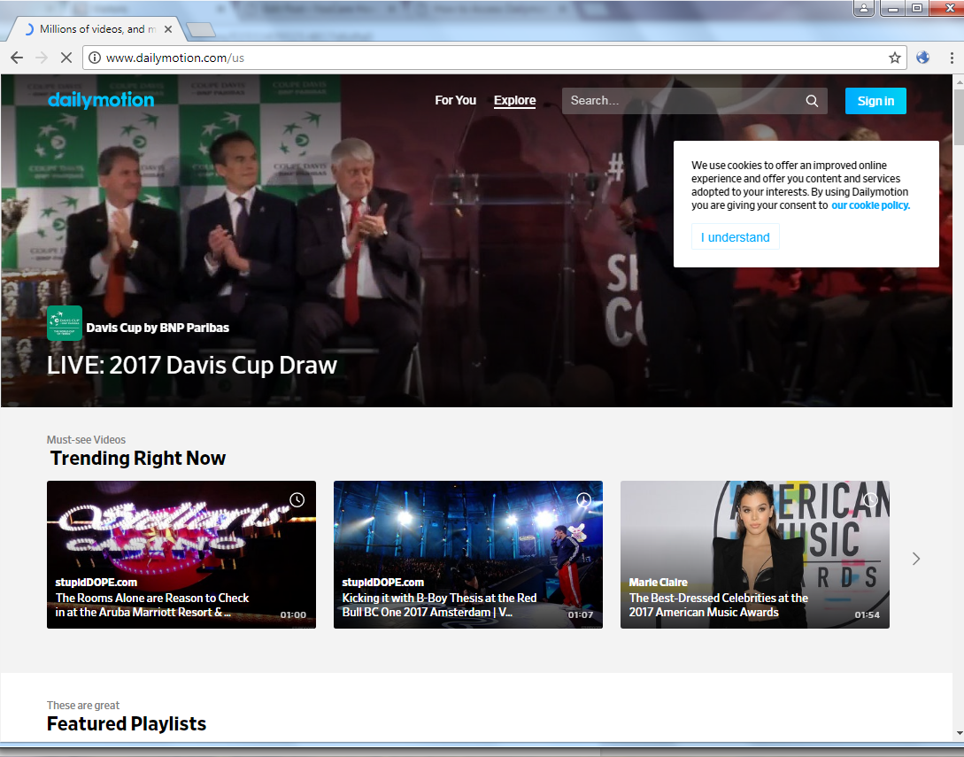The image size is (964, 757).
Task: Open the For You section
Action: tap(456, 100)
